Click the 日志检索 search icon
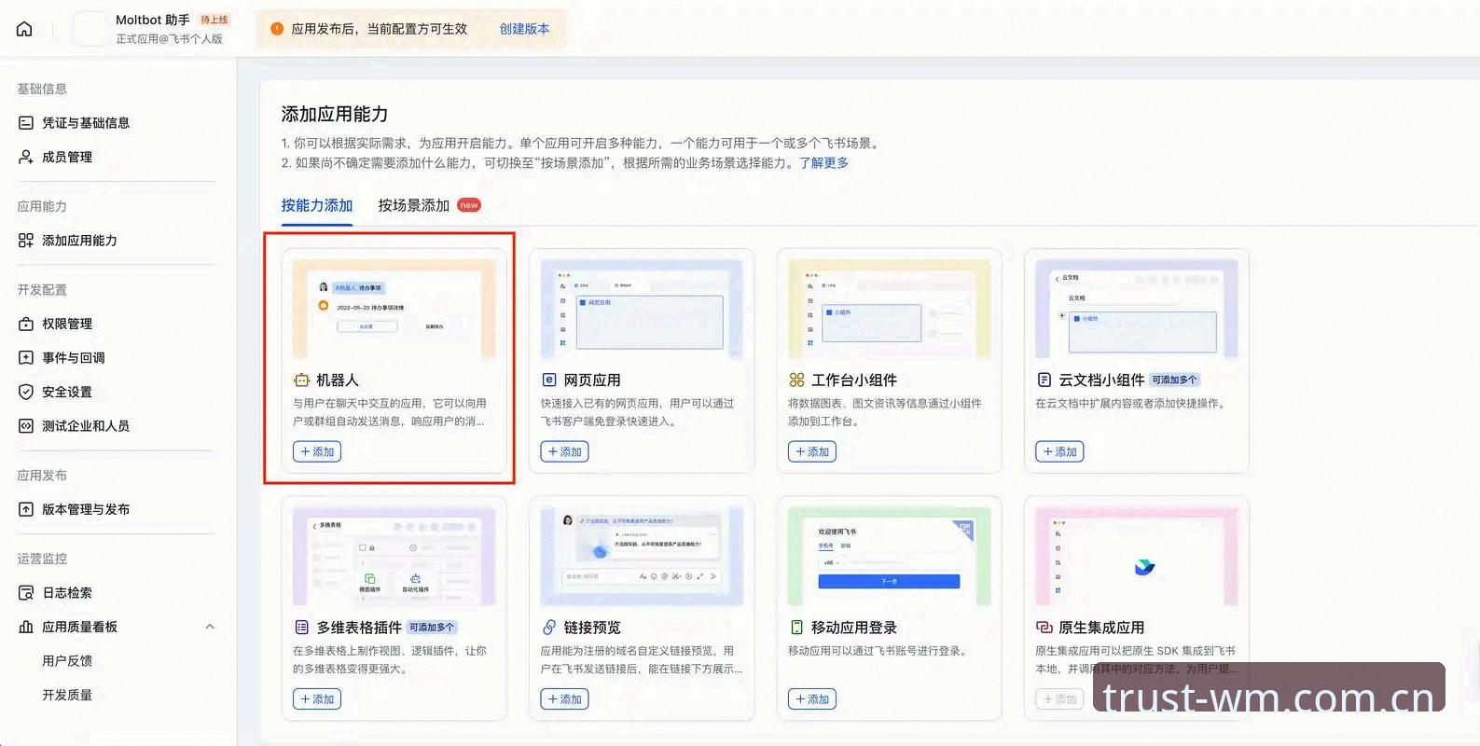The width and height of the screenshot is (1480, 746). click(x=26, y=593)
